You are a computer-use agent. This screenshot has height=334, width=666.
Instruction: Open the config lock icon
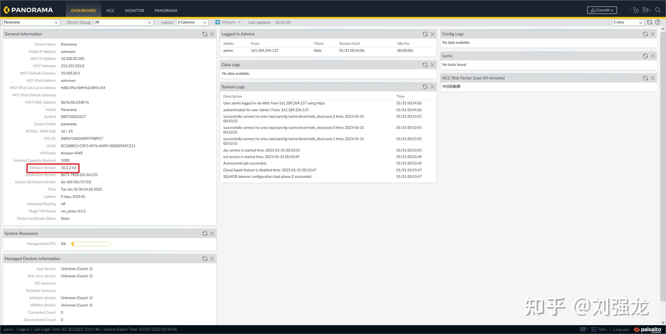point(636,10)
